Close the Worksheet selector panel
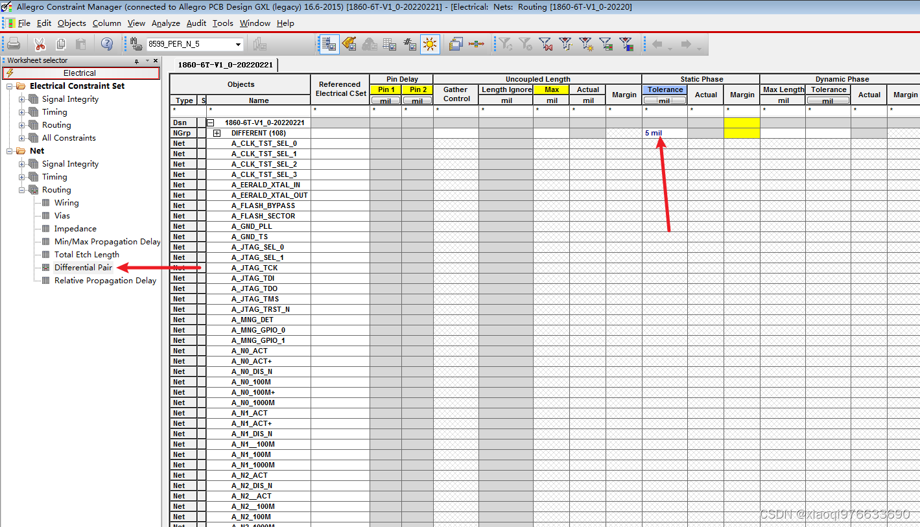The image size is (920, 527). pyautogui.click(x=156, y=60)
